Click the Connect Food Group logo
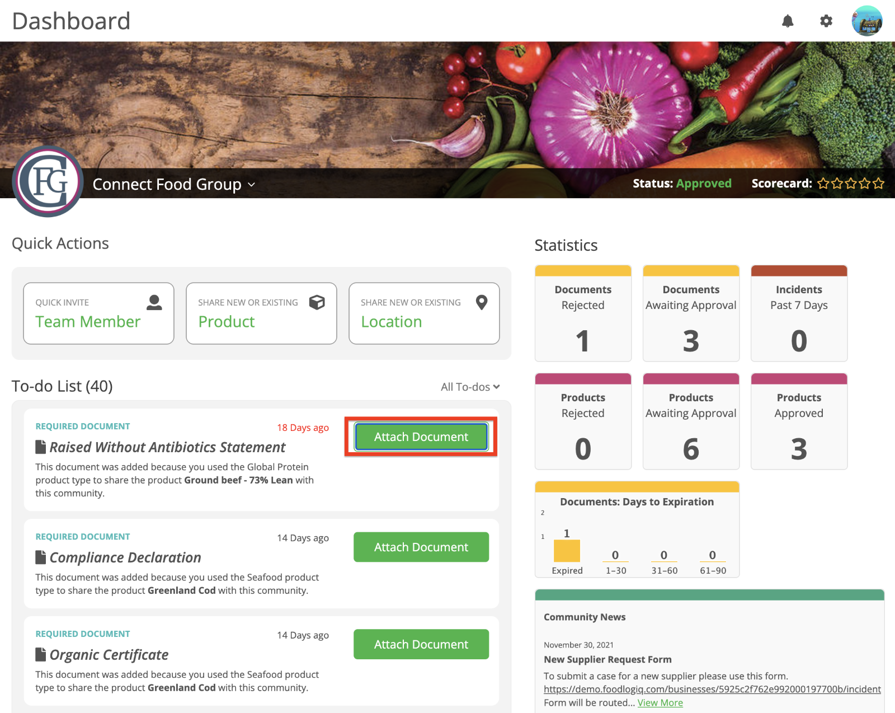The height and width of the screenshot is (713, 895). [48, 181]
